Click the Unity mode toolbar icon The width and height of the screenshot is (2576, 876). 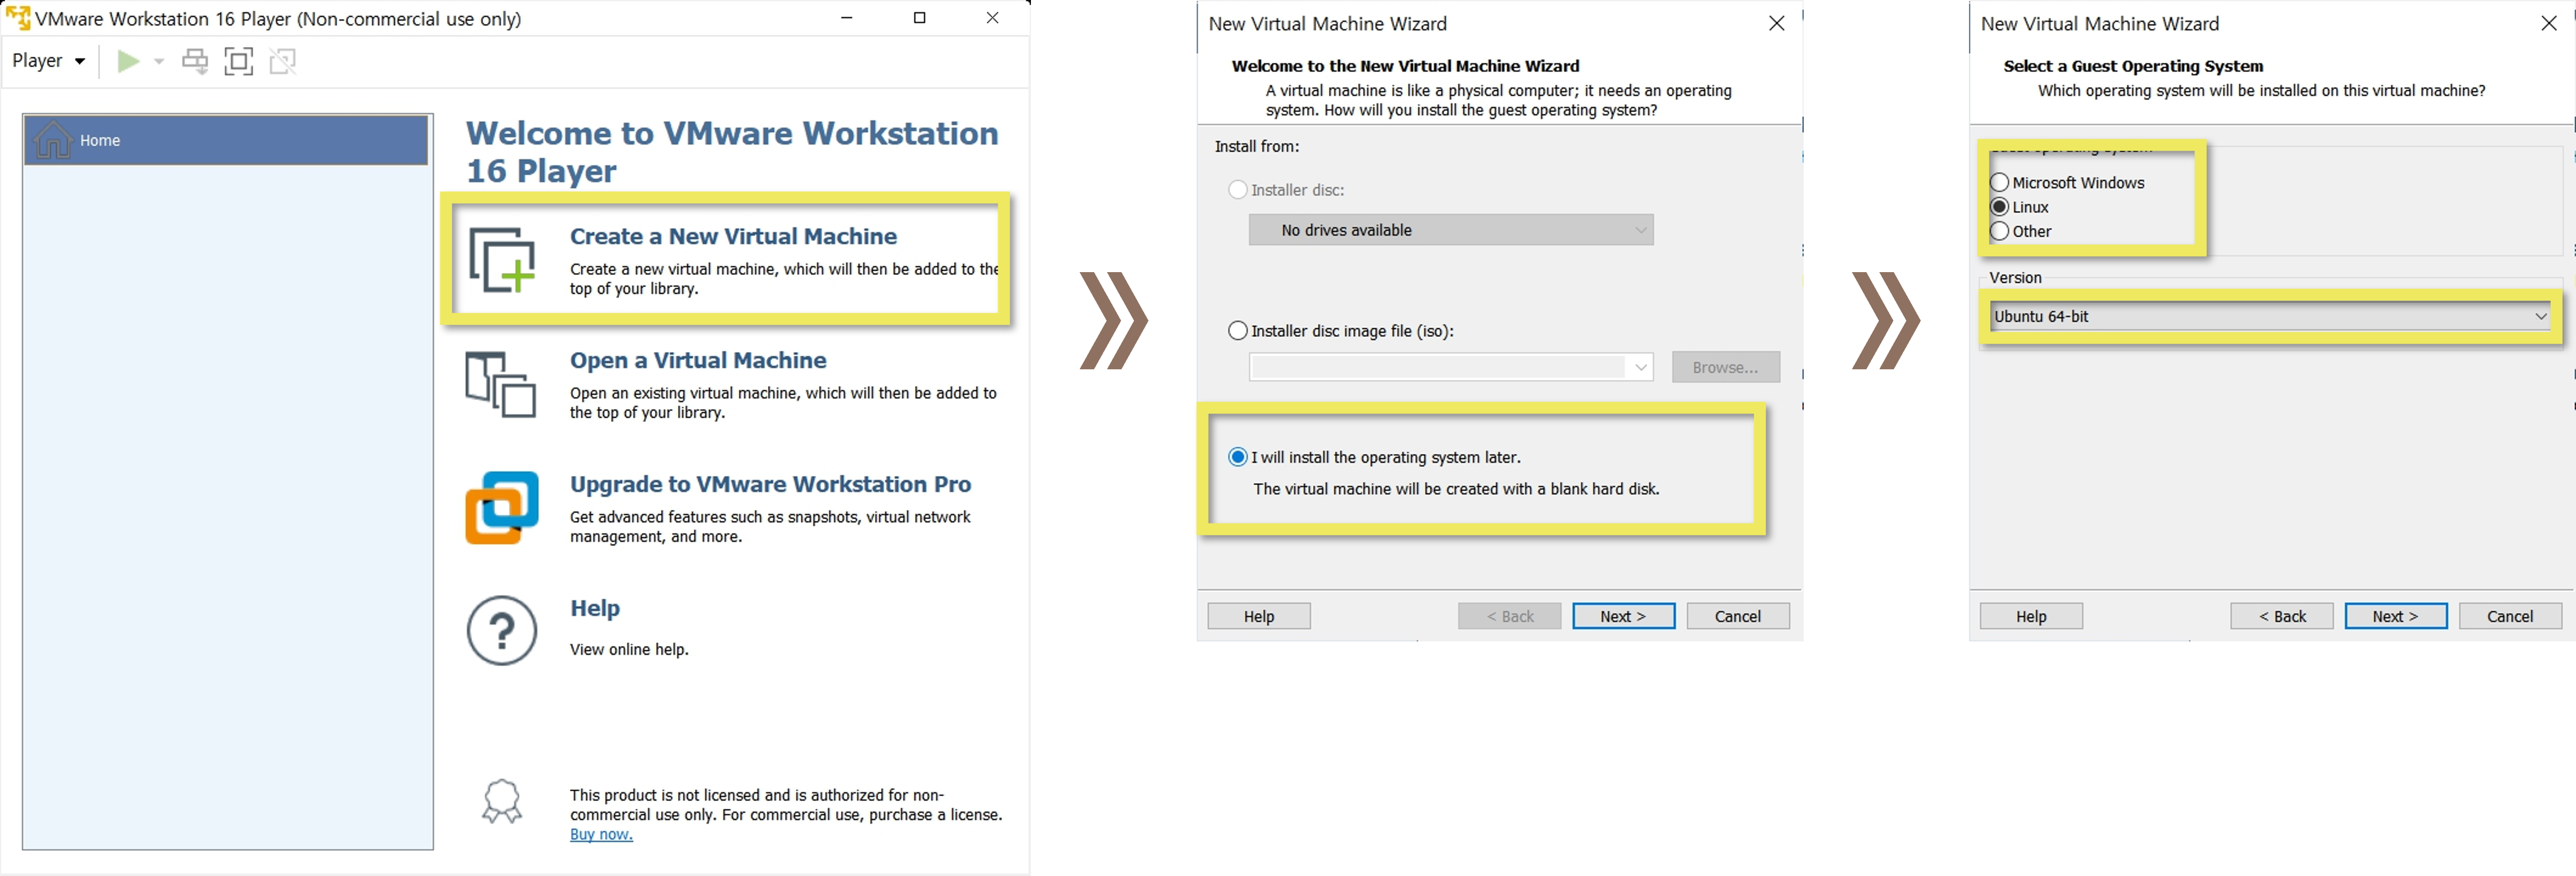pos(283,61)
